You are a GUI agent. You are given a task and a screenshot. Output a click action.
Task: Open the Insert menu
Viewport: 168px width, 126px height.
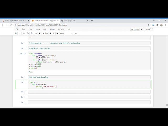38,29
